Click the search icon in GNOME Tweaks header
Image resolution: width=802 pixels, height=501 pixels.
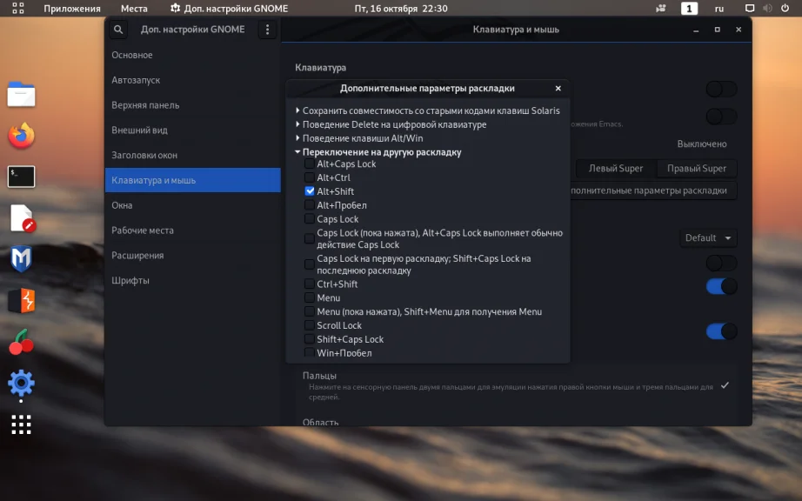coord(119,30)
